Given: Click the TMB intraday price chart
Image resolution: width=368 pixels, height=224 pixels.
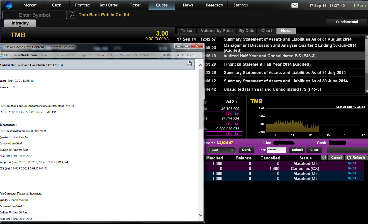Looking at the screenshot, I should (x=315, y=120).
